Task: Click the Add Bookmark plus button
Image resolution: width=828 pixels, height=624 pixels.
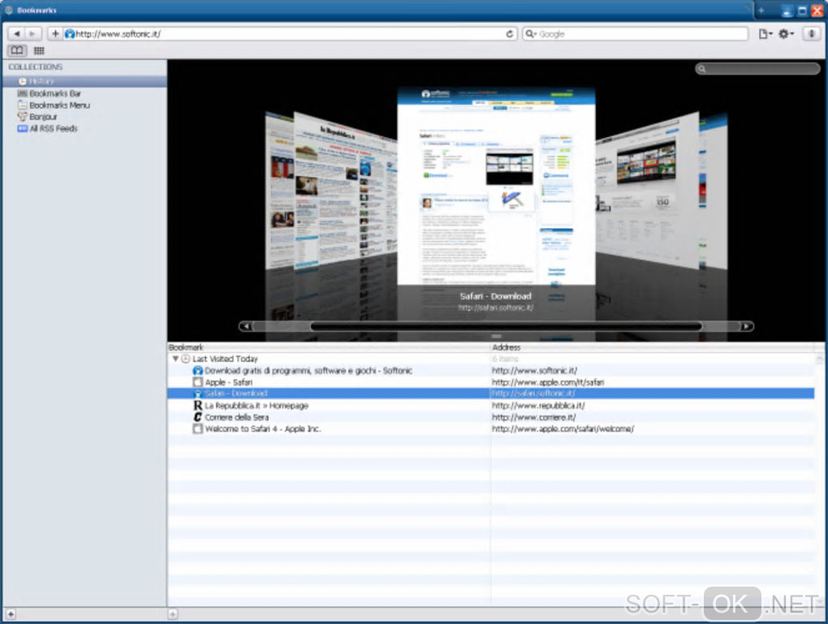Action: click(55, 34)
